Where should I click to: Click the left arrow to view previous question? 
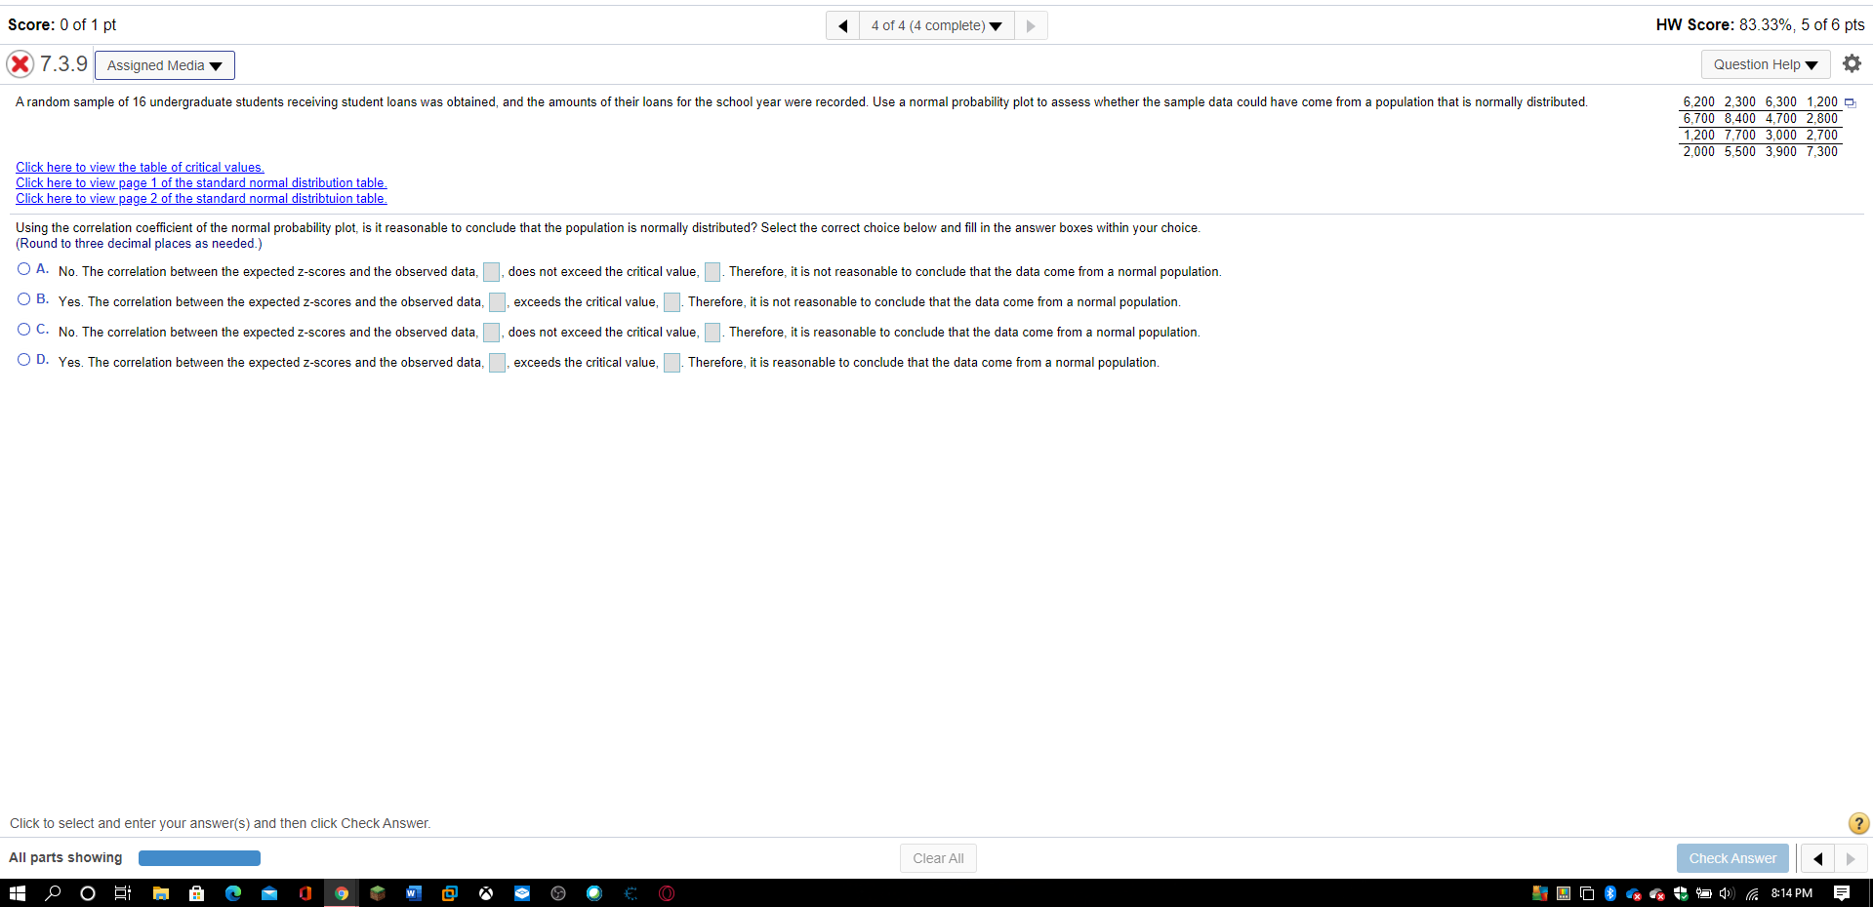[x=841, y=25]
